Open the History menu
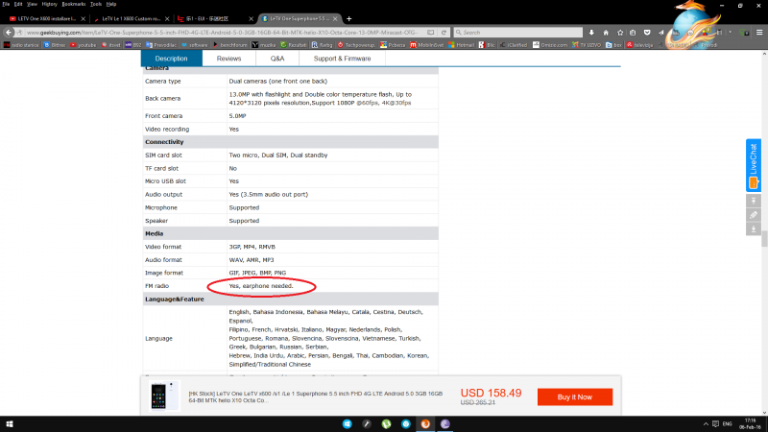 tap(49, 4)
